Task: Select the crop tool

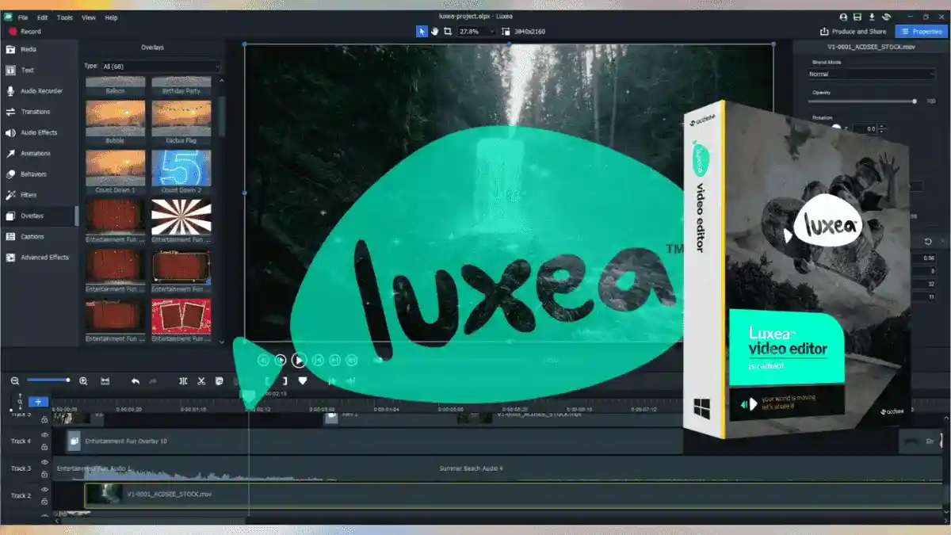Action: click(x=448, y=31)
